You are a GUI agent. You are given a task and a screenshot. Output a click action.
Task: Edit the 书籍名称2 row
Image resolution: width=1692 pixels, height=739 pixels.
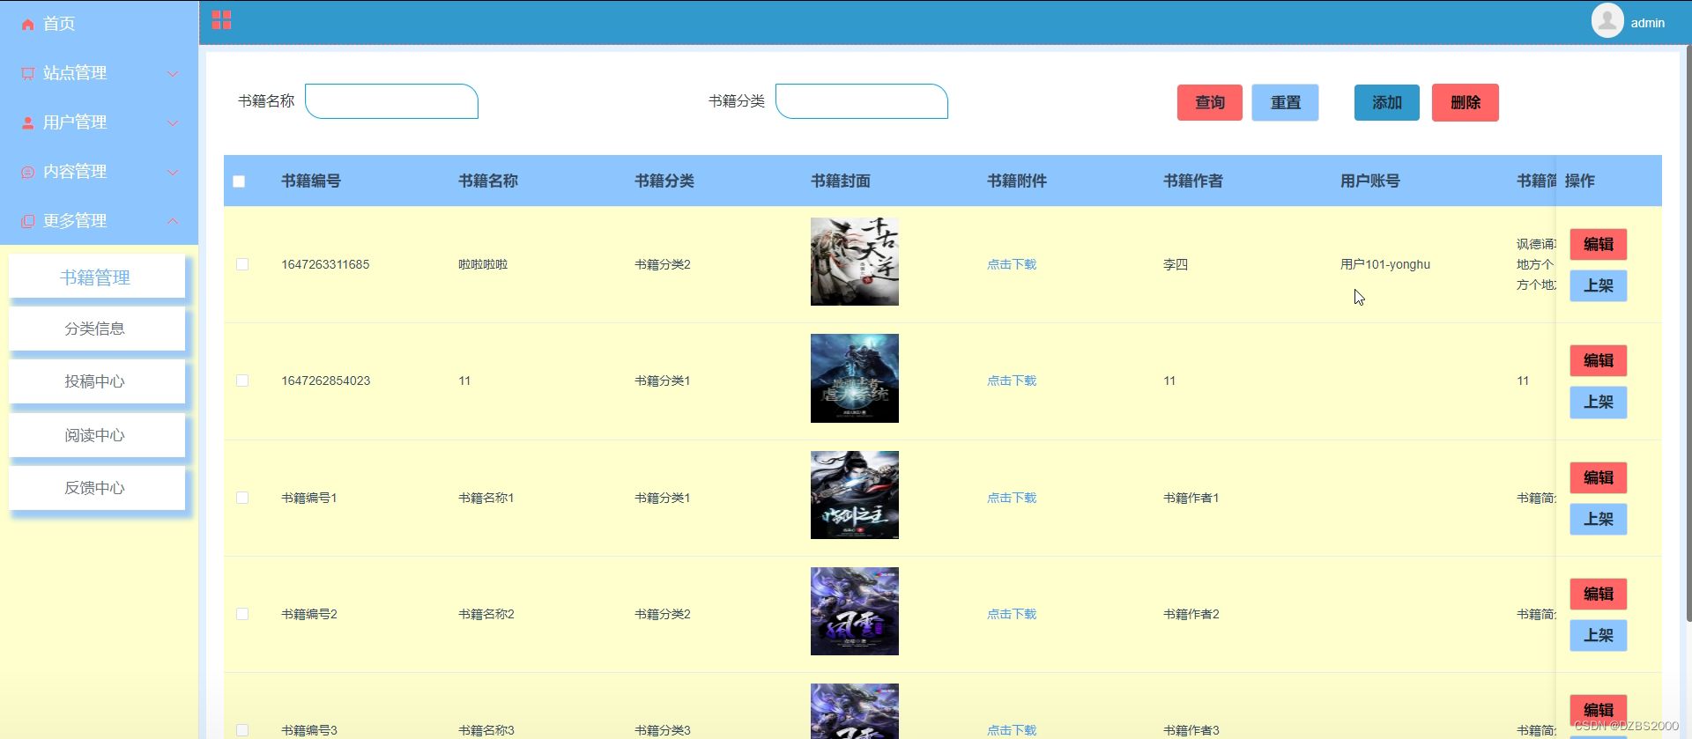(1599, 594)
